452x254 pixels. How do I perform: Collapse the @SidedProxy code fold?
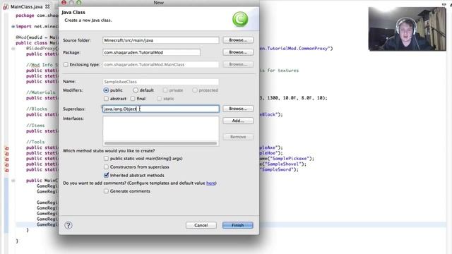(13, 49)
